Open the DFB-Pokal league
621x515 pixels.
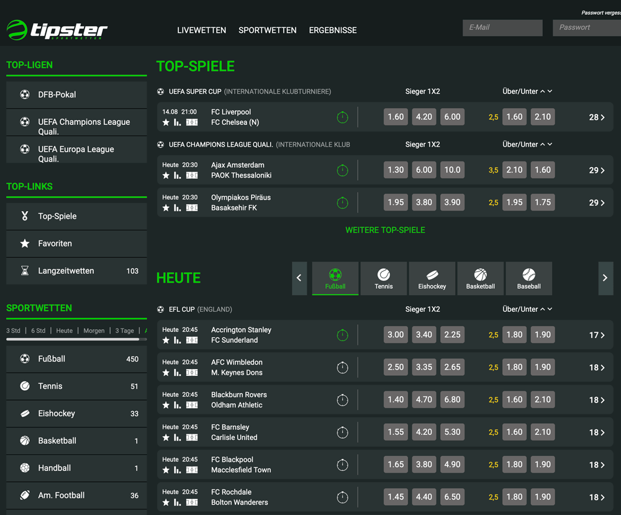[76, 94]
